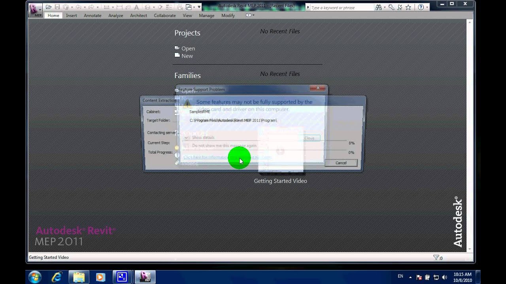Switch to the Analyze ribbon tab
This screenshot has height=284, width=506.
tap(115, 15)
